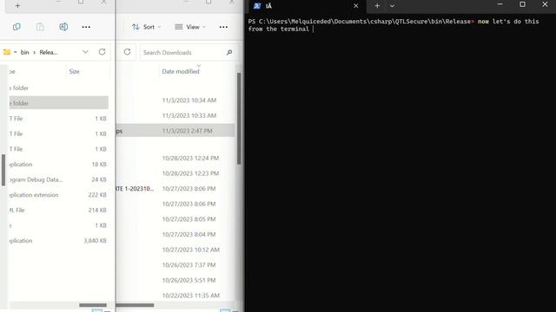556x312 pixels.
Task: Select the row dated 10/22/2023 11:35 AM
Action: click(175, 295)
